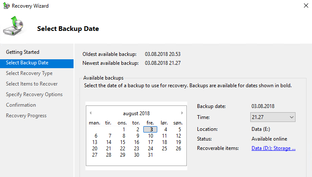312x177 pixels.
Task: Click August 26 in the calendar
Action: 178,149
